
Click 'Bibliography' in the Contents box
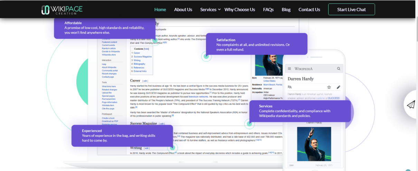pyautogui.click(x=140, y=64)
